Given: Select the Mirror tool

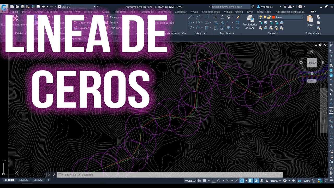Looking at the screenshot, I should coord(222,23).
